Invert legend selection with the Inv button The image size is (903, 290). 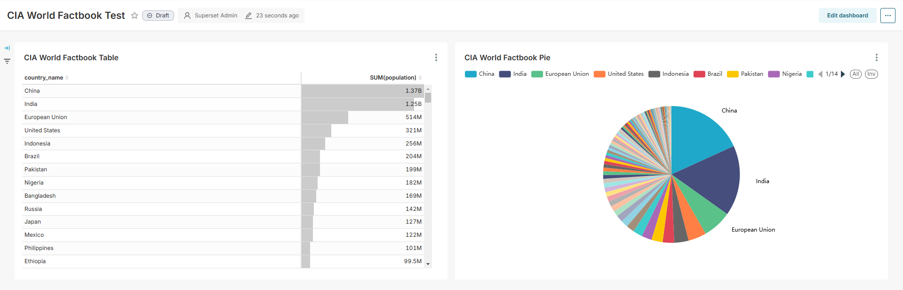(x=871, y=74)
